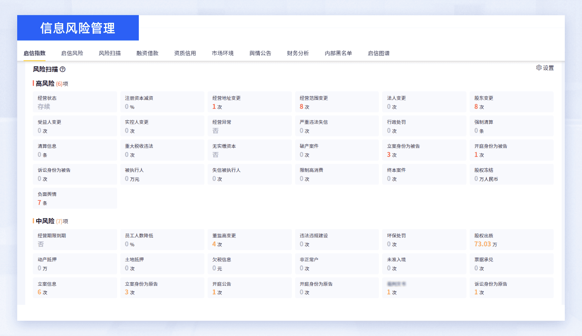Open the 股东变更 card showing 8 次

[x=511, y=102]
